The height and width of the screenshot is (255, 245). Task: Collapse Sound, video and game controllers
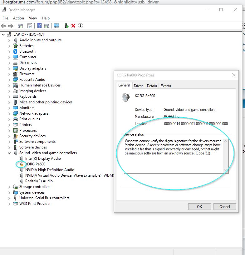[x=9, y=153]
